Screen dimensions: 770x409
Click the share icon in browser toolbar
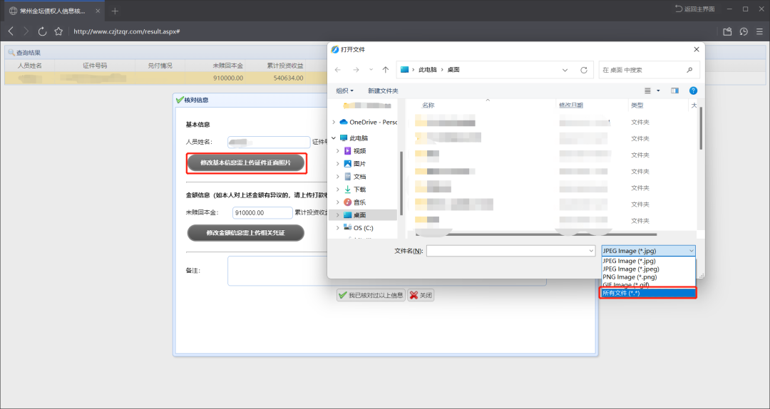[x=727, y=31]
